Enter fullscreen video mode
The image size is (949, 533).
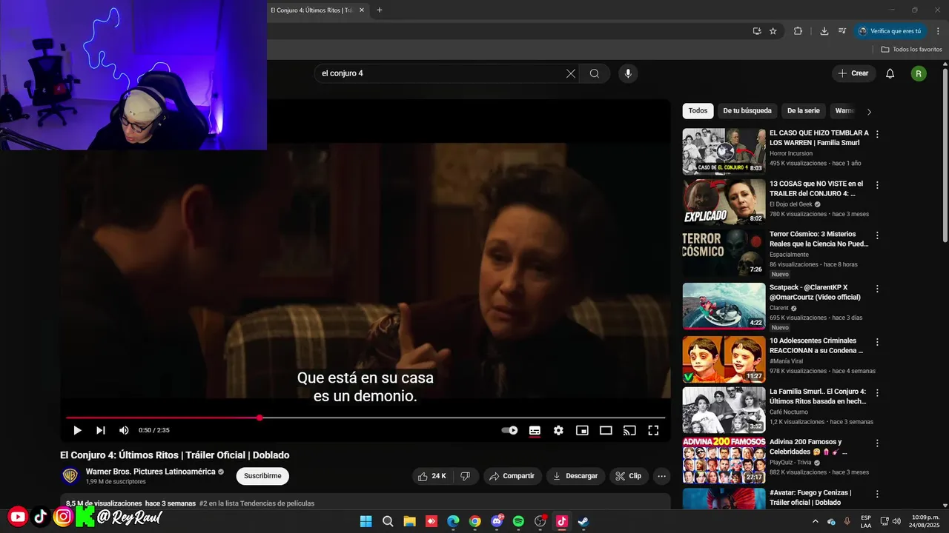[x=653, y=430]
